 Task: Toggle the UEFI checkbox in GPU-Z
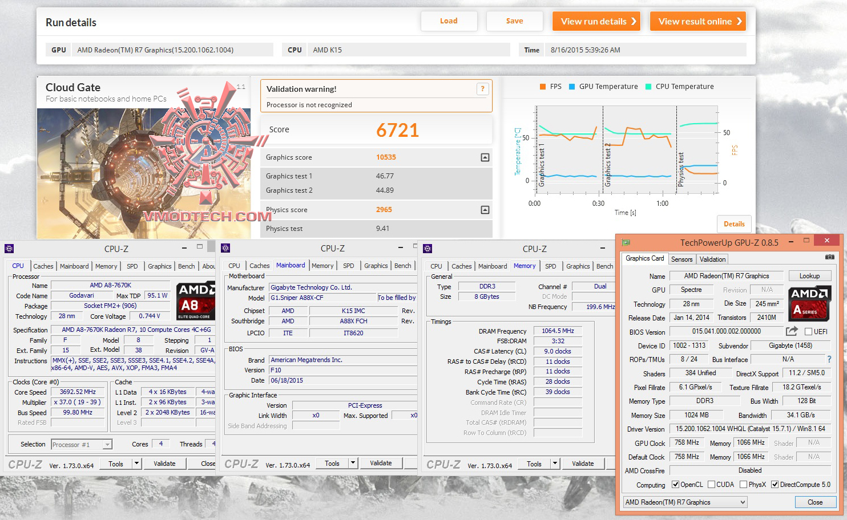point(808,331)
